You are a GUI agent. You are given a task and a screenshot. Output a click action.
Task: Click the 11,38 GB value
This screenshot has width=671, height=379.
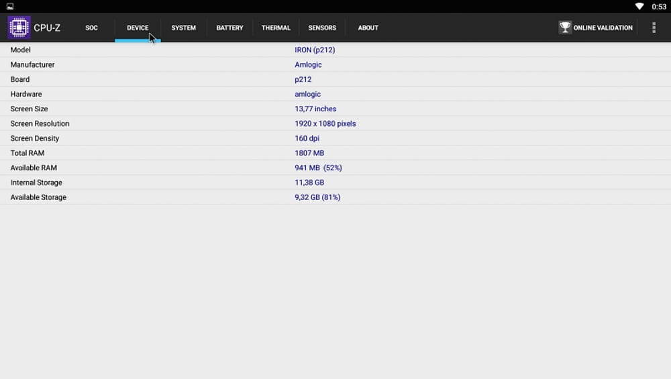point(309,182)
